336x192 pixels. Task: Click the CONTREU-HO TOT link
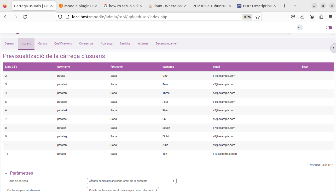click(x=321, y=165)
